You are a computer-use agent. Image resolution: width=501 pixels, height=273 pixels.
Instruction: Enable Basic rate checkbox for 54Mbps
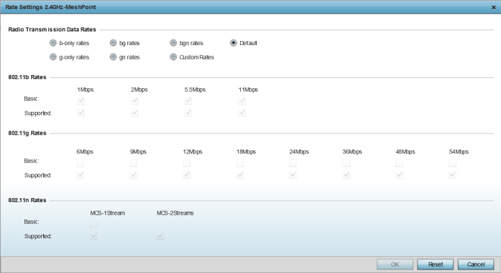(452, 163)
